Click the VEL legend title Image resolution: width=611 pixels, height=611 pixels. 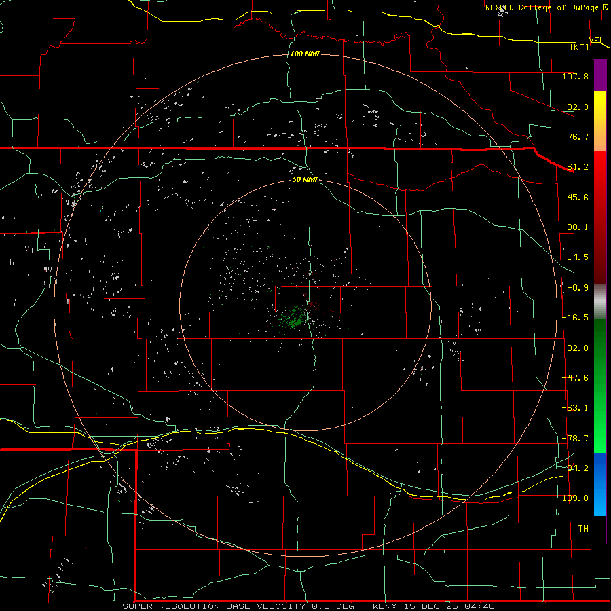pos(596,41)
